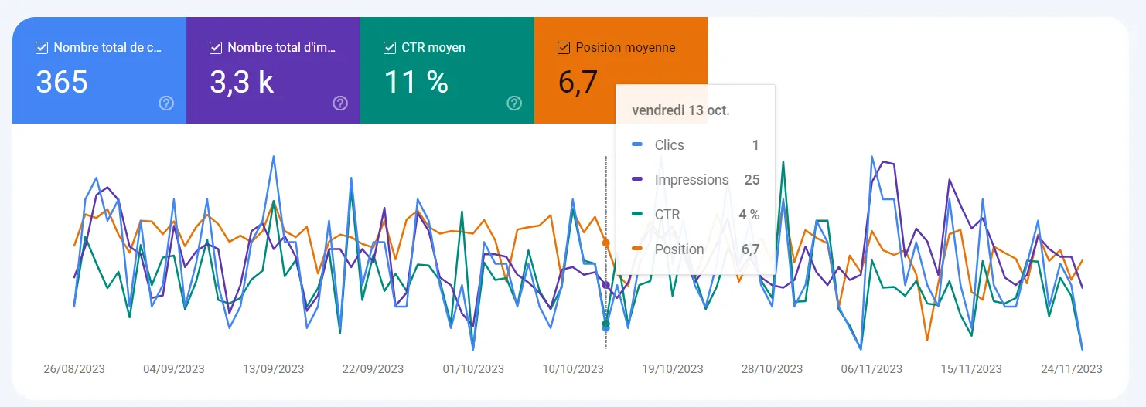Click the blue Clics color marker in tooltip
The height and width of the screenshot is (407, 1146).
(x=637, y=145)
